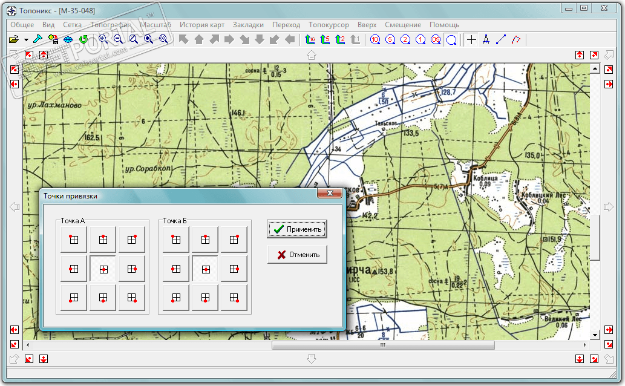Click the horizontal map scrollbar thumb
625x386 pixels.
382,345
